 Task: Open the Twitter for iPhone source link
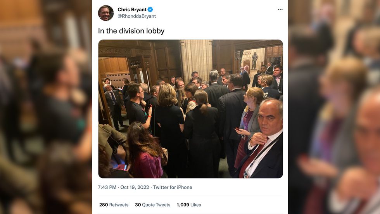(173, 187)
